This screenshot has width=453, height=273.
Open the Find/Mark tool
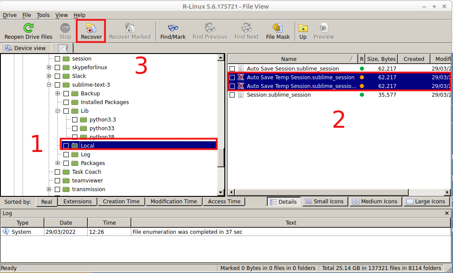pos(172,30)
